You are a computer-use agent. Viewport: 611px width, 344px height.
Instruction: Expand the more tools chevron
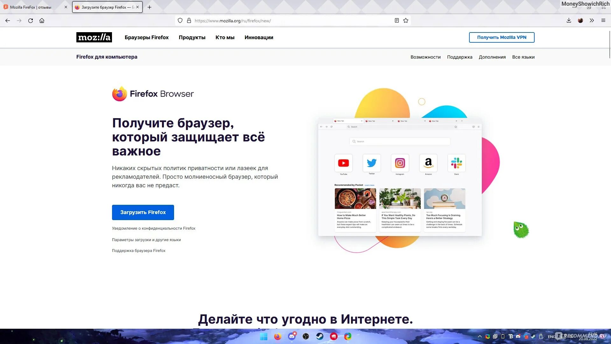click(592, 21)
